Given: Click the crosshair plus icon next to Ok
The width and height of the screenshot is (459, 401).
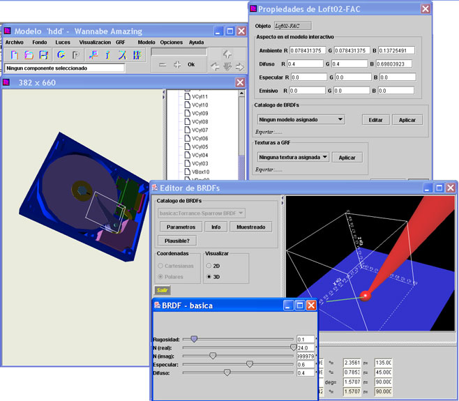Looking at the screenshot, I should (x=177, y=65).
